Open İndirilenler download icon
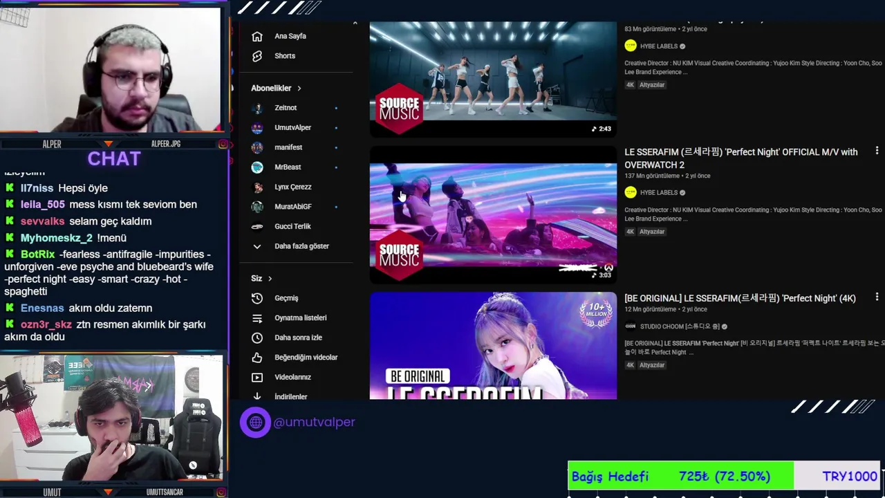885x498 pixels. coord(257,396)
